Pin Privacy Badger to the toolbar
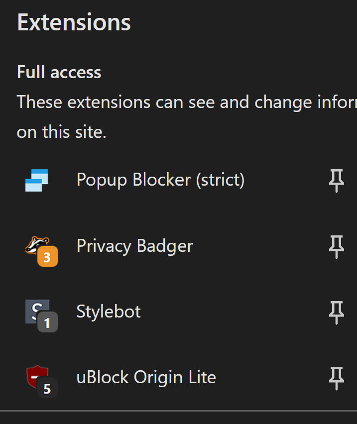Viewport: 357px width, 424px height. tap(337, 246)
